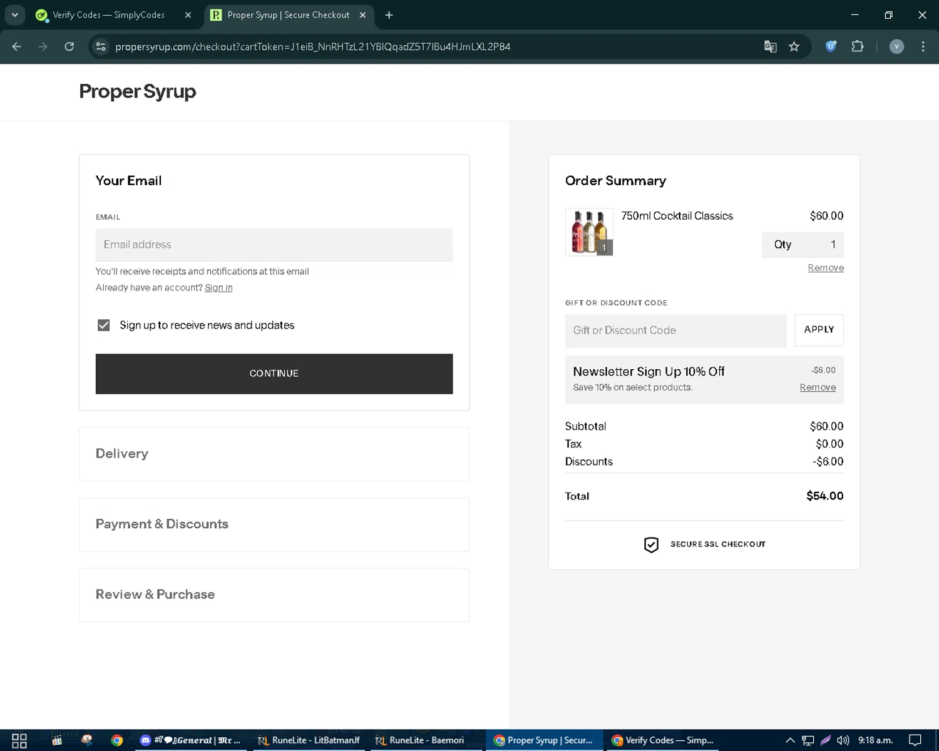This screenshot has height=751, width=939.
Task: Click the Order Summary heading
Action: pos(615,181)
